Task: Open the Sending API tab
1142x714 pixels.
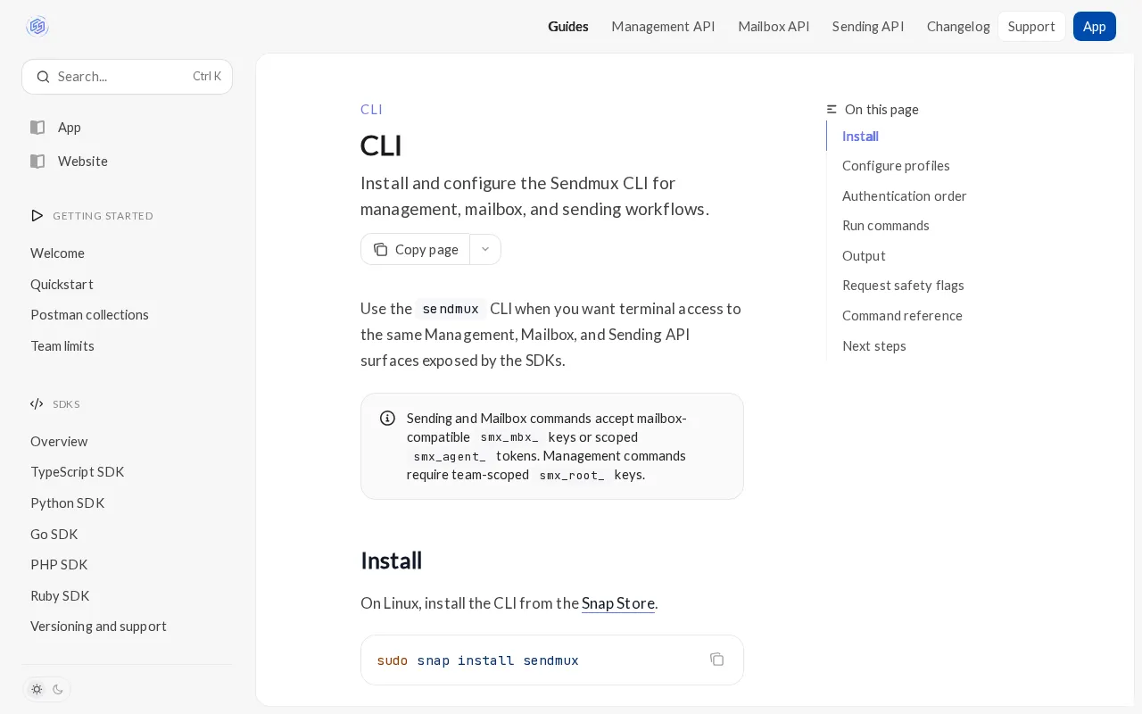Action: [868, 27]
